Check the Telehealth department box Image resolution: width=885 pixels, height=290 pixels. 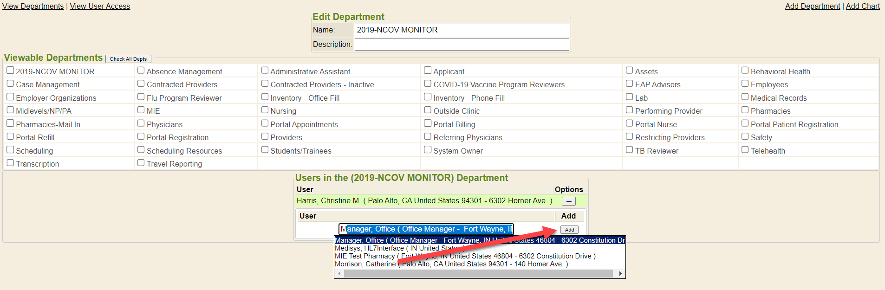click(745, 150)
